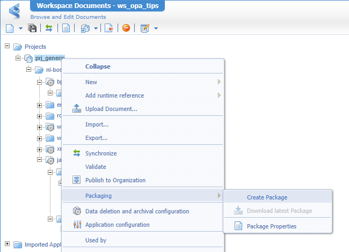Open dropdown arrow beside edit notepad icon

156,28
